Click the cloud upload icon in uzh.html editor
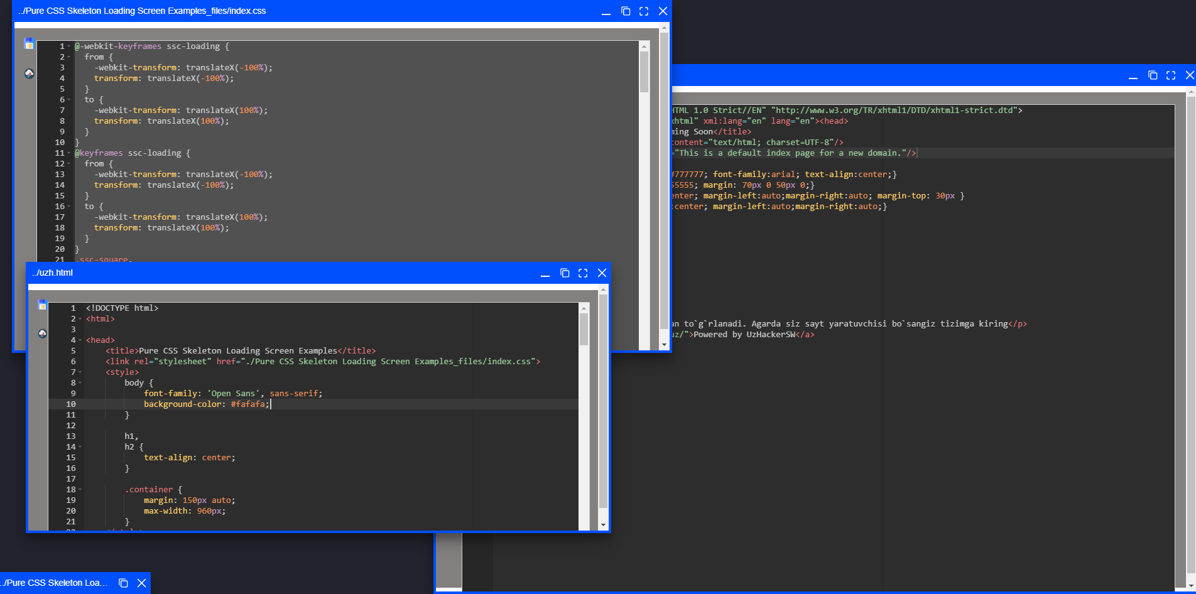Viewport: 1196px width, 594px height. 42,333
